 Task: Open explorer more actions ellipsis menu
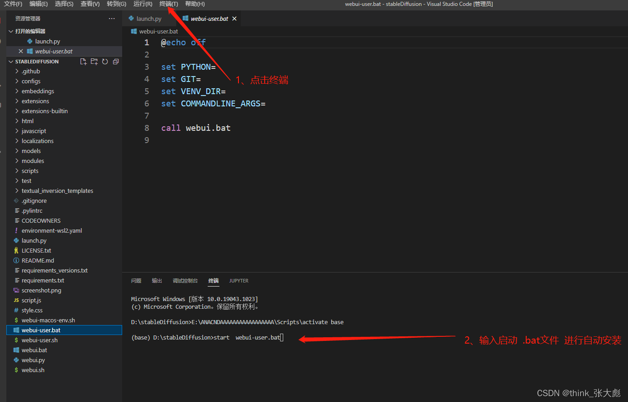tap(112, 19)
